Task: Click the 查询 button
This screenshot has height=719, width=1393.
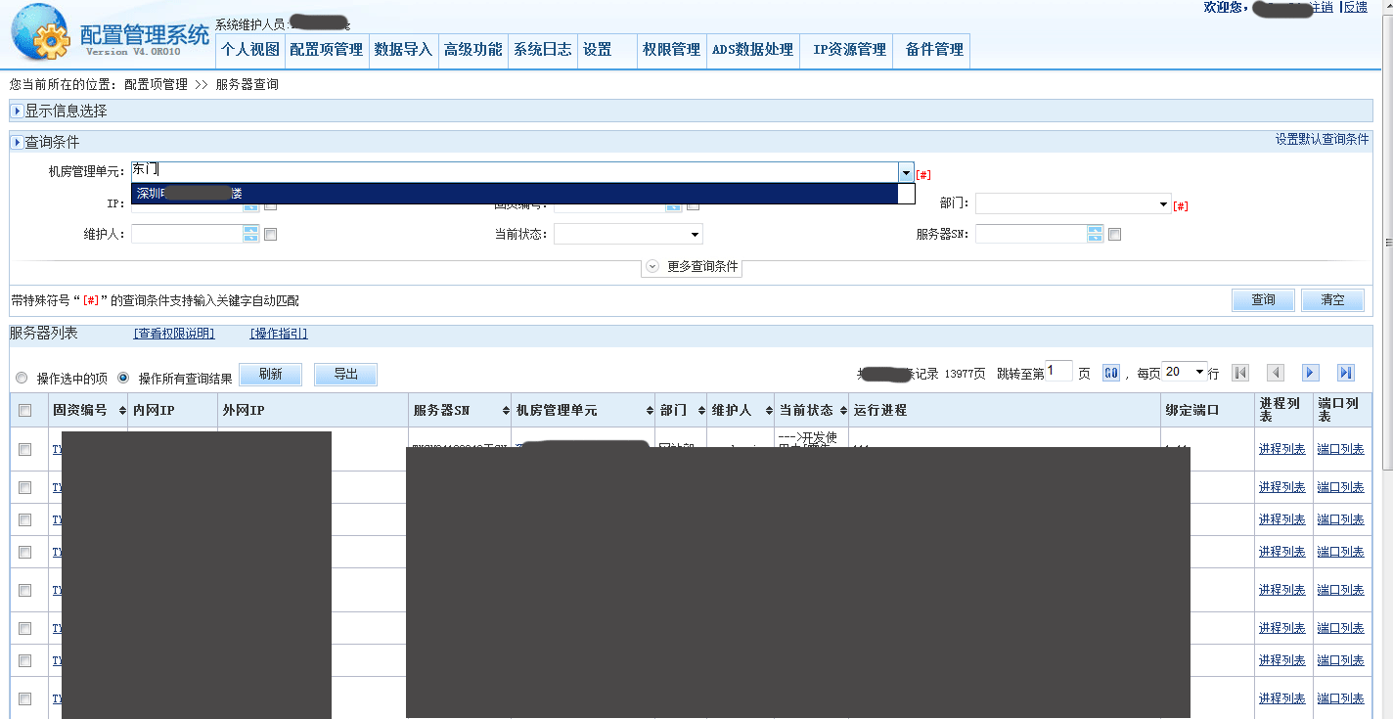Action: (x=1263, y=300)
